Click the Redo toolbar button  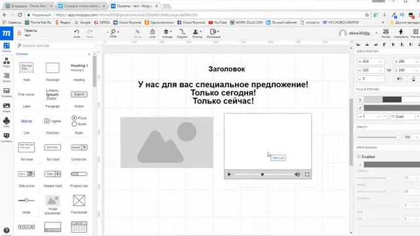[x=90, y=33]
